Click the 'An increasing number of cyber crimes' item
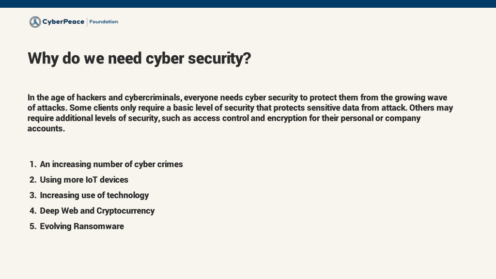 [x=111, y=165]
